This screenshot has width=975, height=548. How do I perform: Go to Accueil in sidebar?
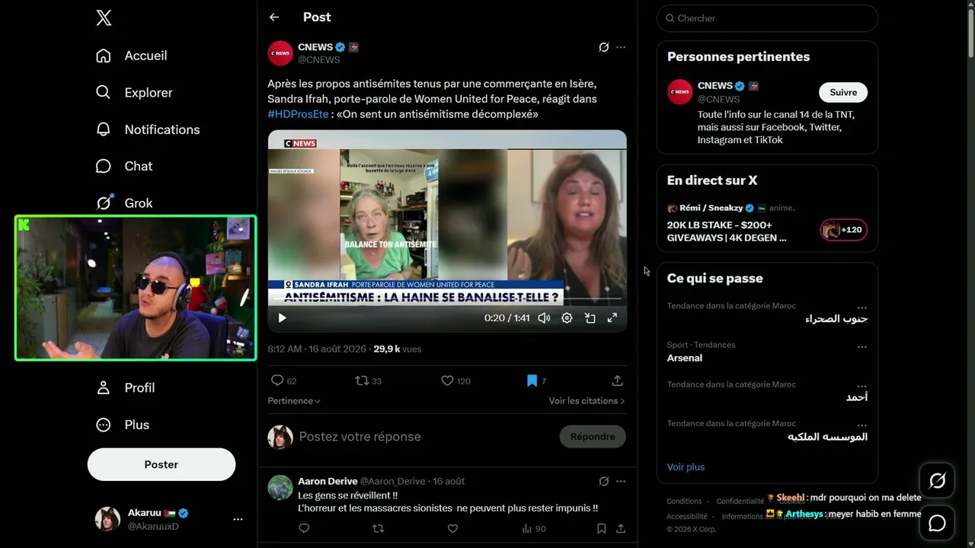point(131,56)
